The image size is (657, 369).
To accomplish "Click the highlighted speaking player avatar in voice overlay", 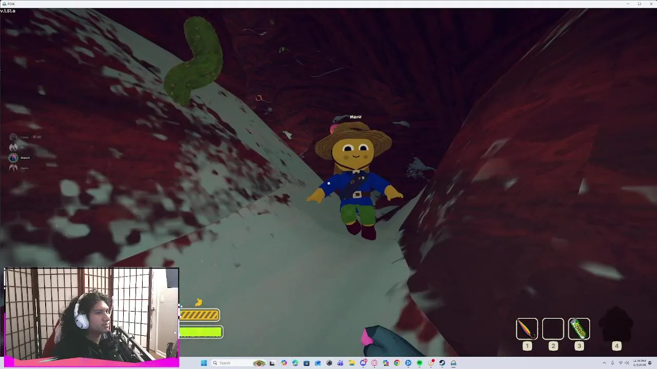I will tap(13, 158).
